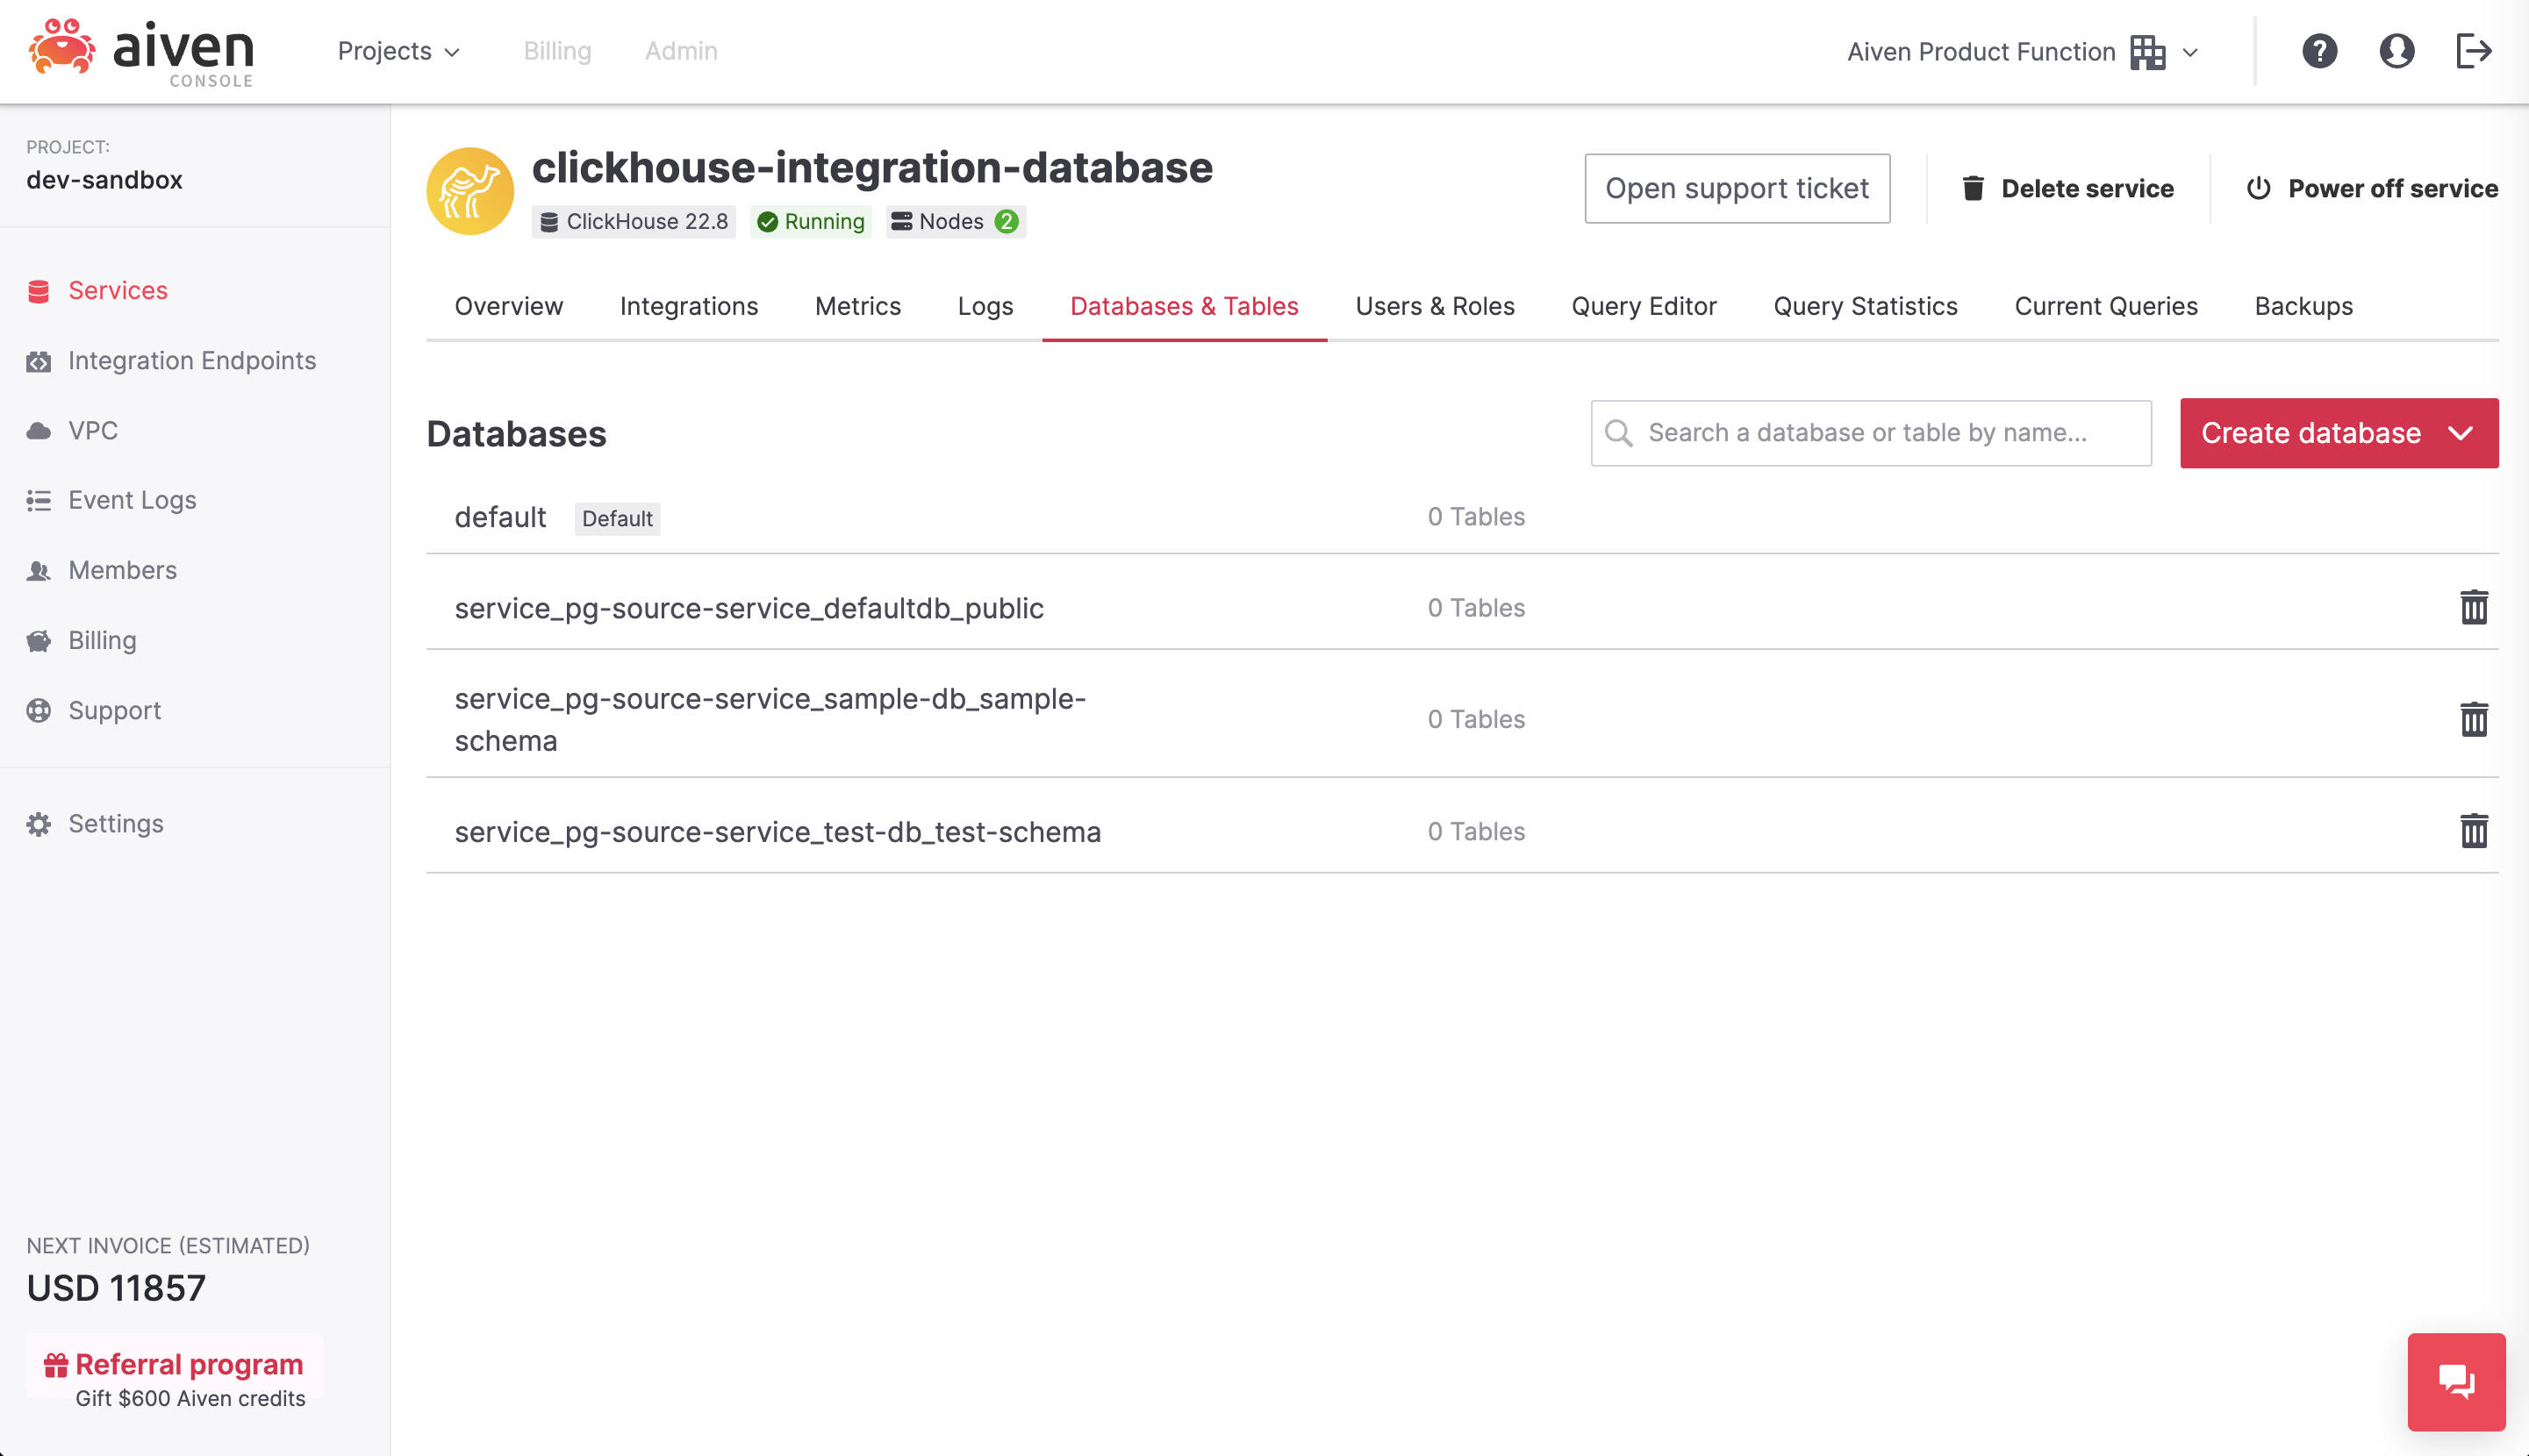This screenshot has height=1456, width=2529.
Task: Click the ClickHouse 22.8 version badge
Action: click(634, 222)
